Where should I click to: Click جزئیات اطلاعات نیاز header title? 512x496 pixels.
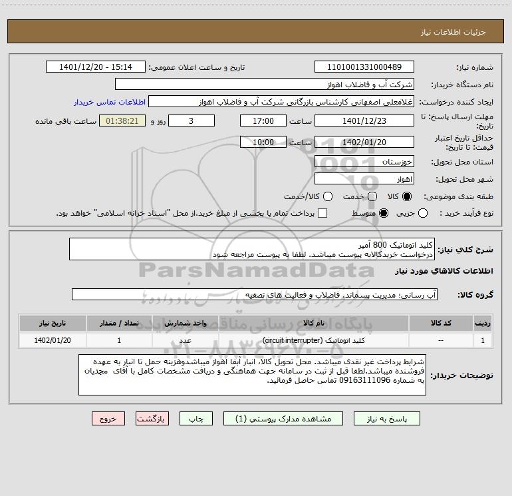point(453,32)
